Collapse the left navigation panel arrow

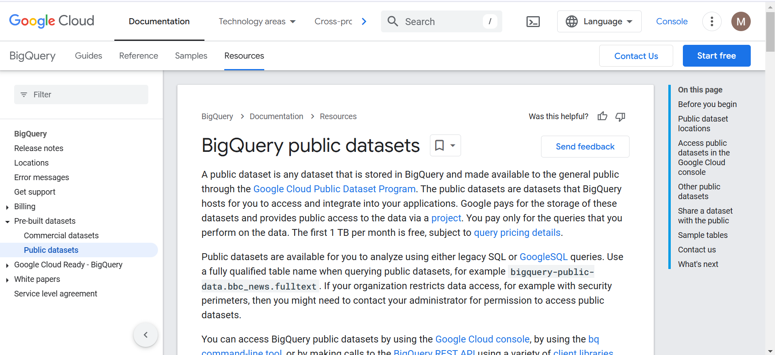[x=145, y=334]
